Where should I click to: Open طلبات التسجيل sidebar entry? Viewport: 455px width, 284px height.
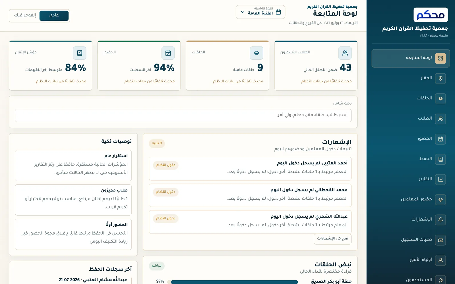coord(411,240)
